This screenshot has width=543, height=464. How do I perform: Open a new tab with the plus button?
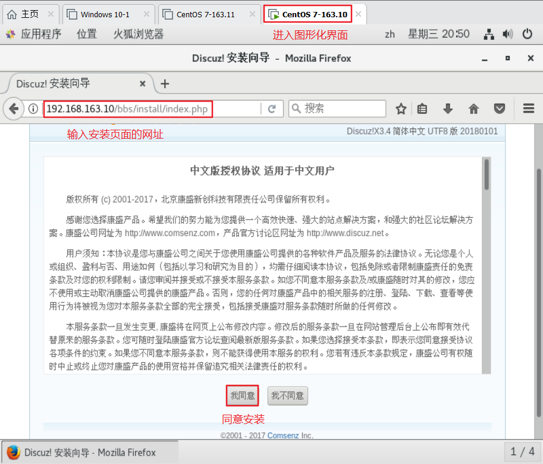pos(165,83)
